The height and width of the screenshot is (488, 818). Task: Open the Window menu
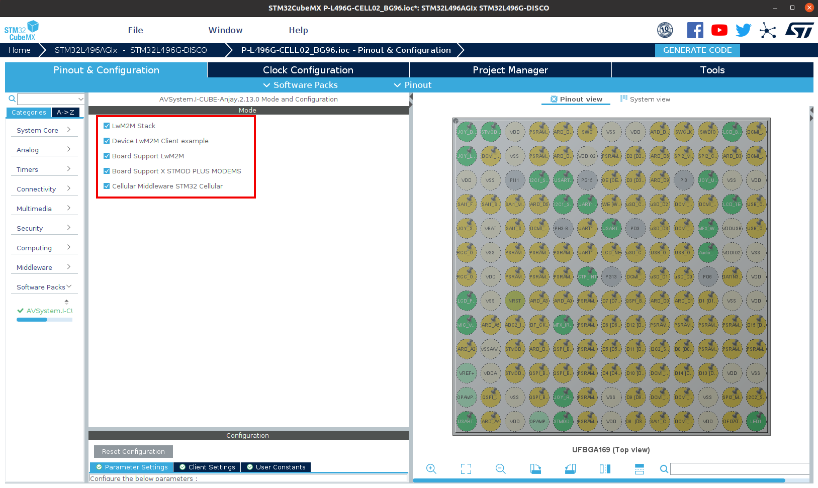[225, 30]
